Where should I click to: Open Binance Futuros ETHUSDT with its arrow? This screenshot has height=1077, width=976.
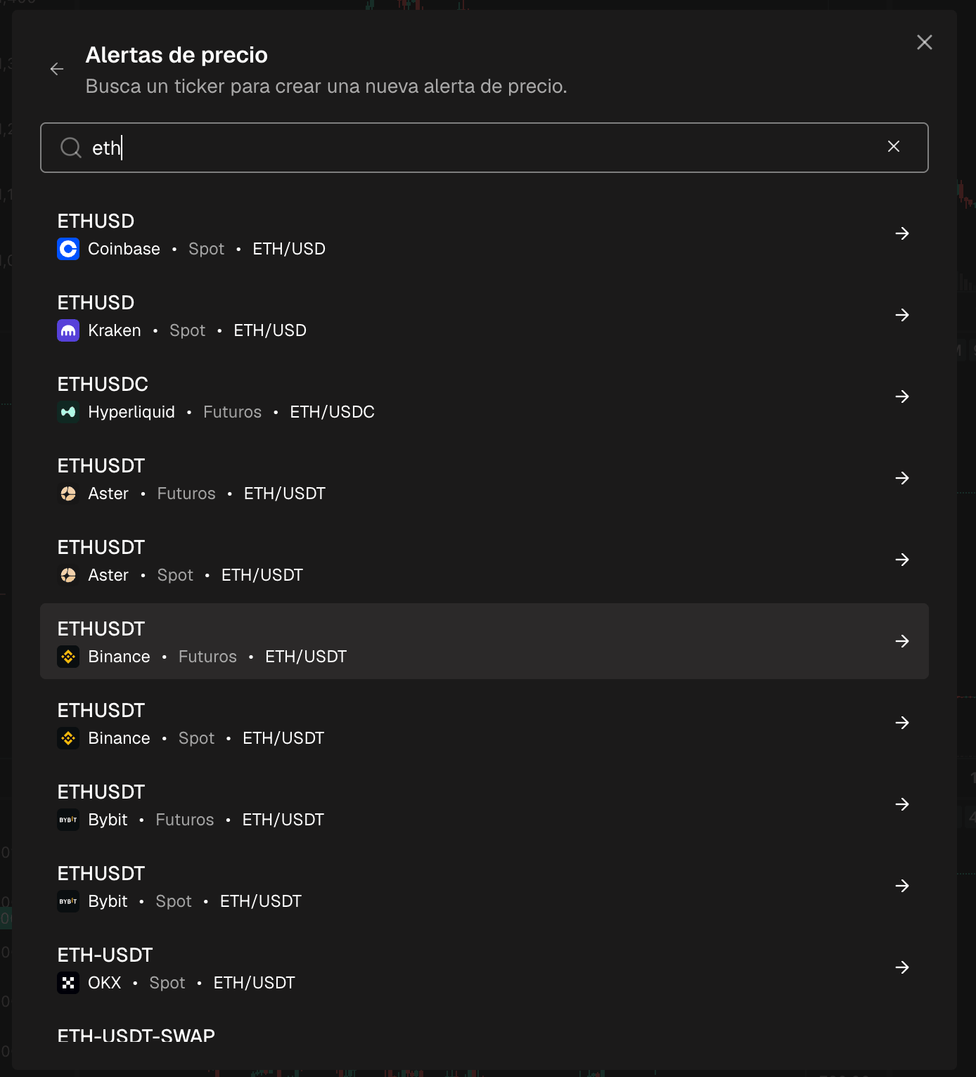[902, 641]
